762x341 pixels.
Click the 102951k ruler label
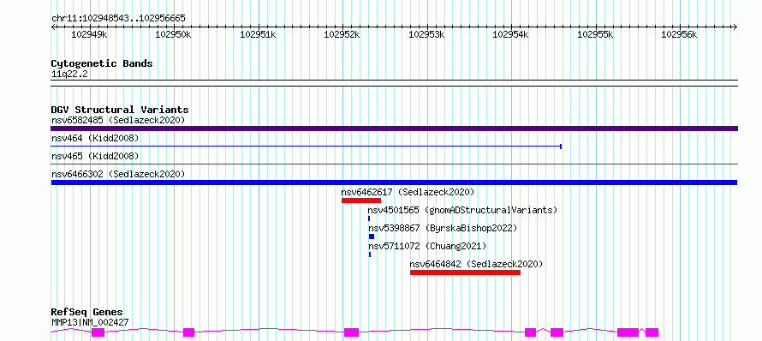258,34
